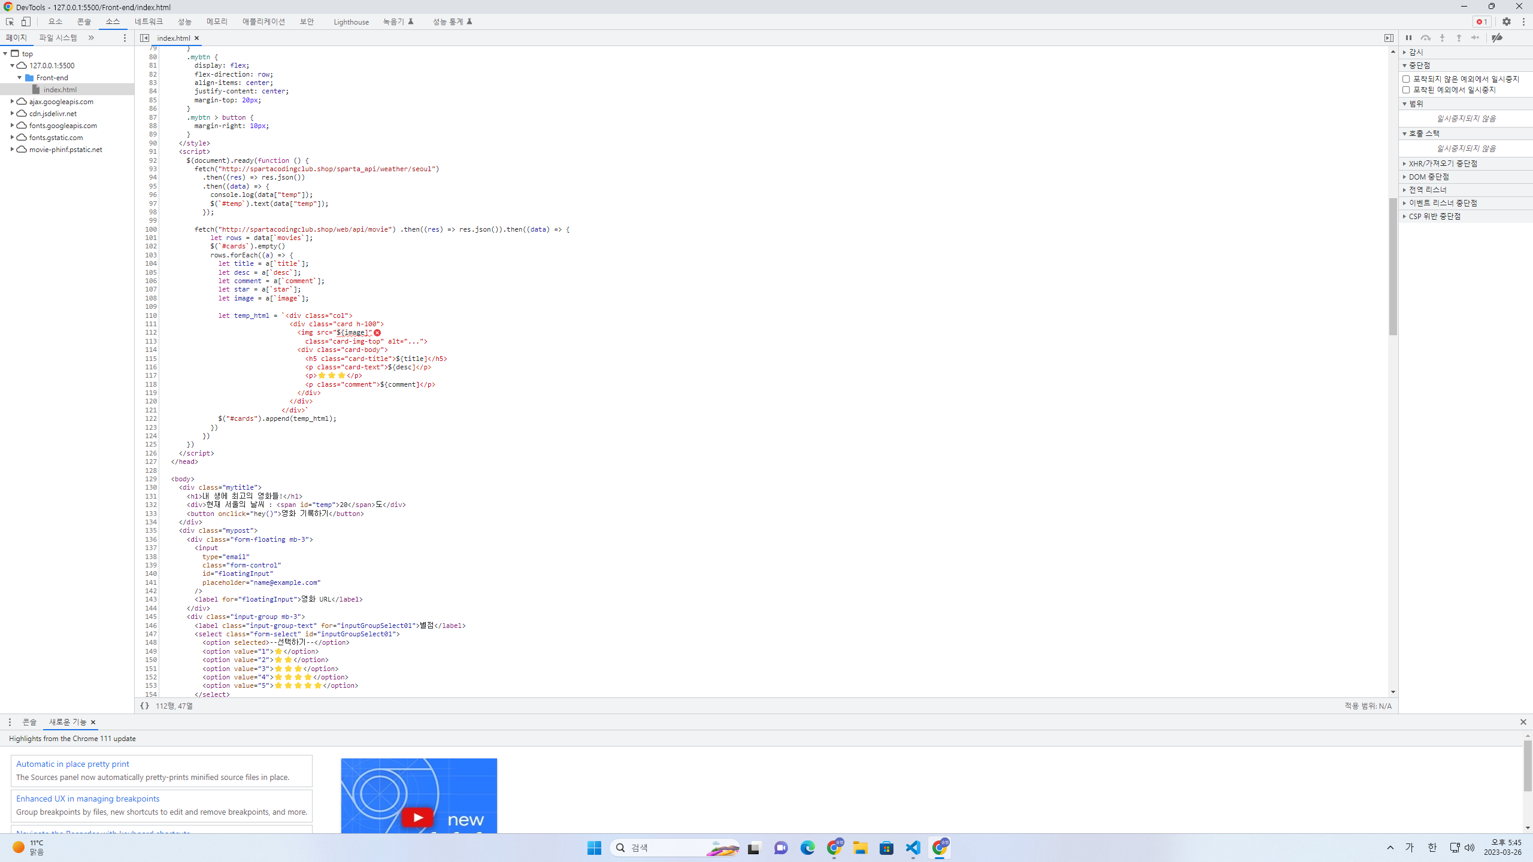Step out of current function

click(1459, 38)
